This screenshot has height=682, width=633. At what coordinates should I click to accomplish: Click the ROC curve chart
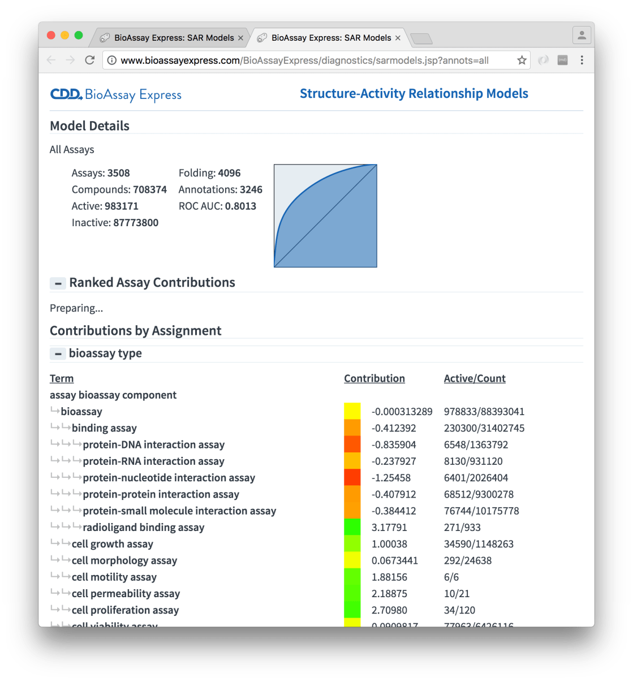click(x=325, y=215)
